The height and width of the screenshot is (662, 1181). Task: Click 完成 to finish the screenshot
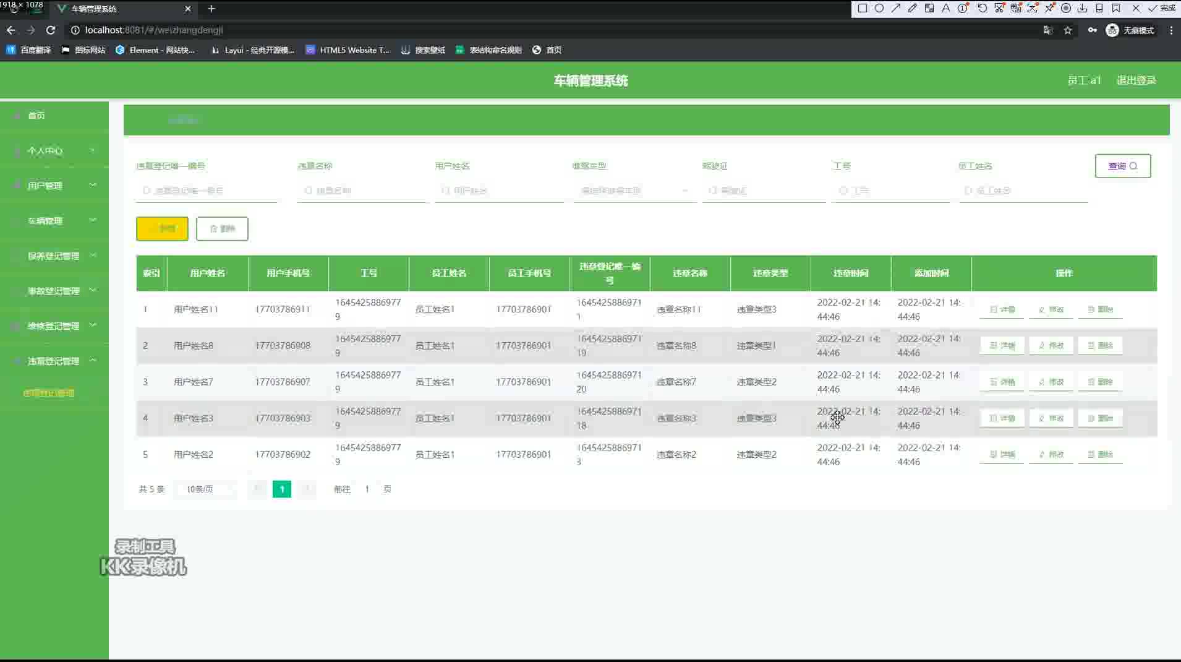coord(1162,8)
